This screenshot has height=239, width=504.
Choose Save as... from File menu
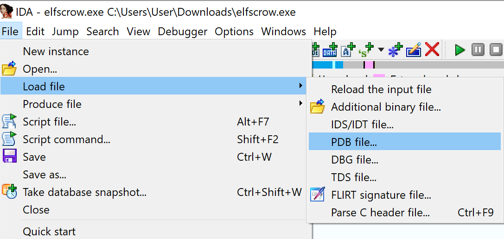(156, 175)
